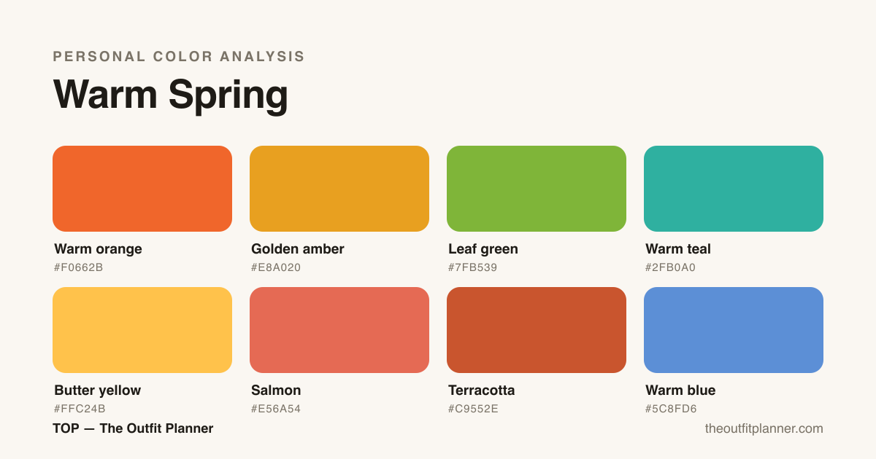Screen dimensions: 876x459
Task: Select the #FFC24B hex code
Action: tap(80, 409)
